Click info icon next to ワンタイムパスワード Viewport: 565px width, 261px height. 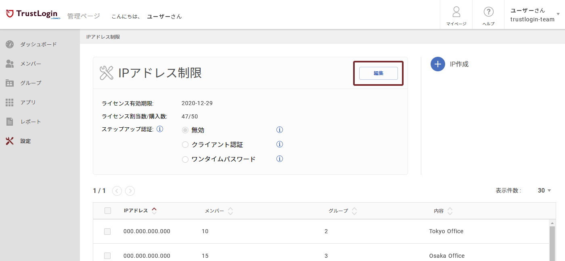[x=279, y=159]
